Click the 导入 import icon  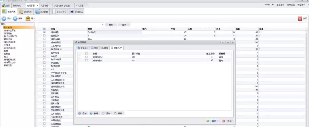click(28, 19)
